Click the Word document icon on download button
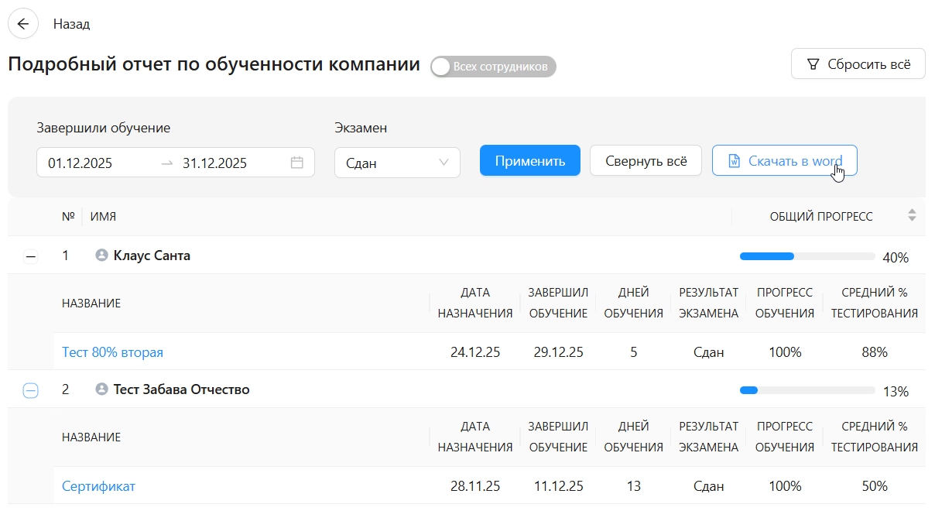Screen dimensions: 935x511 coord(735,161)
